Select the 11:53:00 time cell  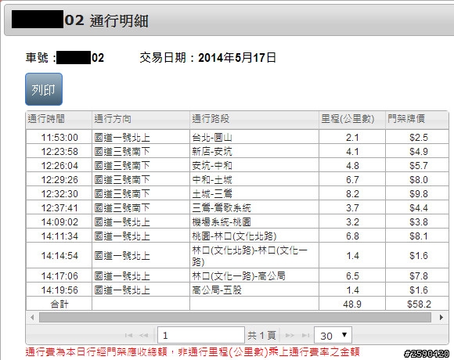59,137
